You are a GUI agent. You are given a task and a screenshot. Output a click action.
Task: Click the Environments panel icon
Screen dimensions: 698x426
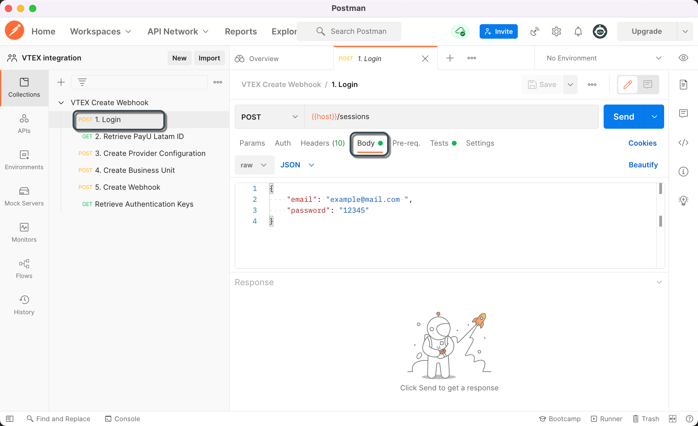tap(23, 155)
